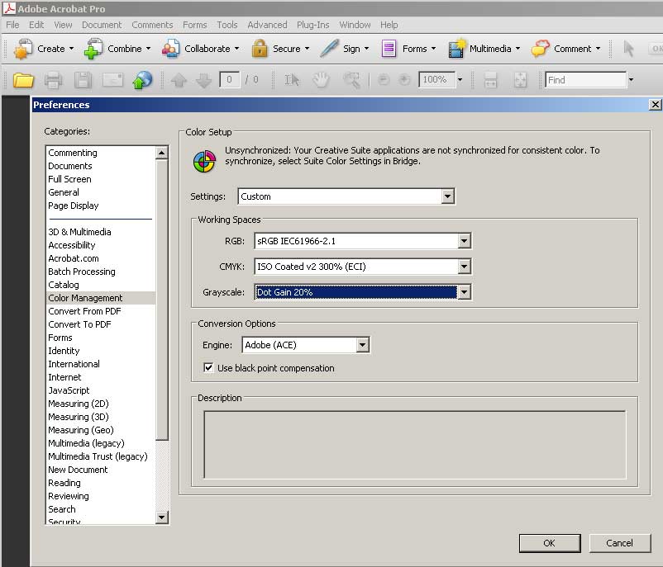
Task: Open the Find options dropdown arrow
Action: pos(631,79)
